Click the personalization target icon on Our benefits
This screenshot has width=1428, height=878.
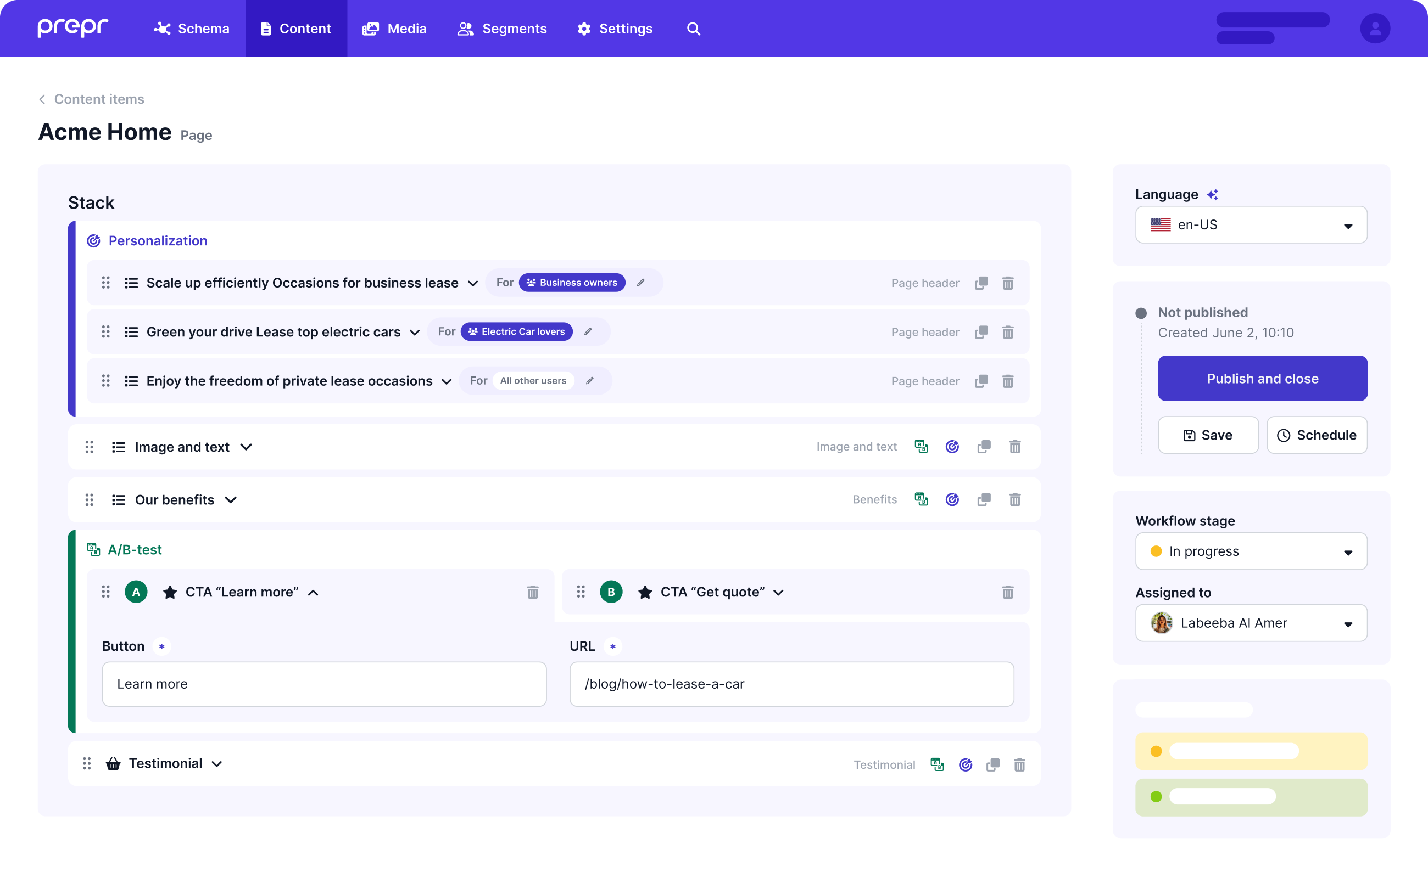click(951, 499)
